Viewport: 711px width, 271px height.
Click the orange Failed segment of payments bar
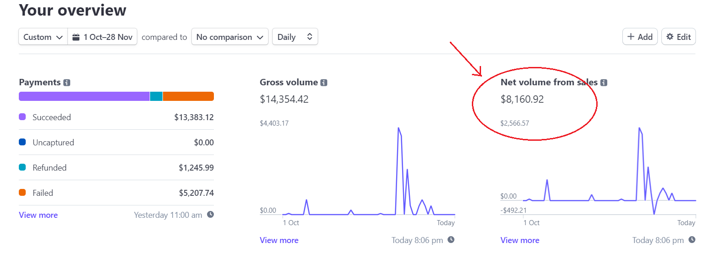[188, 96]
